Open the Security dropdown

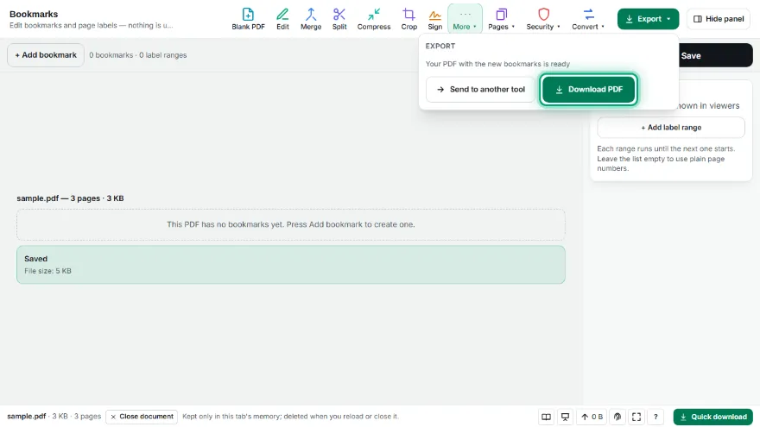pyautogui.click(x=543, y=19)
